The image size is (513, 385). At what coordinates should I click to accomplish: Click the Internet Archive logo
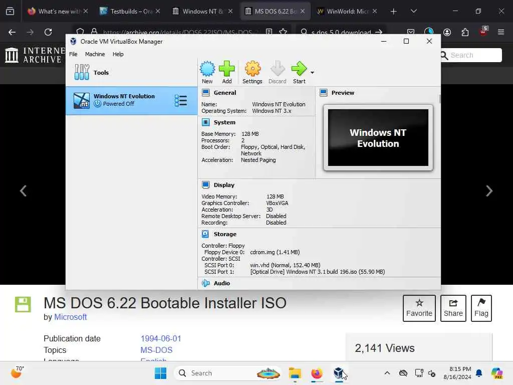35,55
